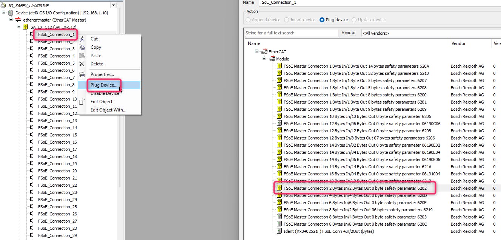This screenshot has height=240, width=501.
Task: Choose Plug Device... from context menu
Action: [104, 85]
